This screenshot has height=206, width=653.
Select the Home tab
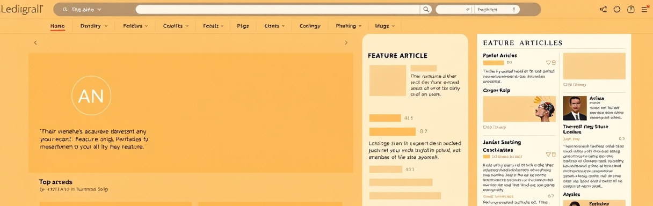pyautogui.click(x=57, y=26)
